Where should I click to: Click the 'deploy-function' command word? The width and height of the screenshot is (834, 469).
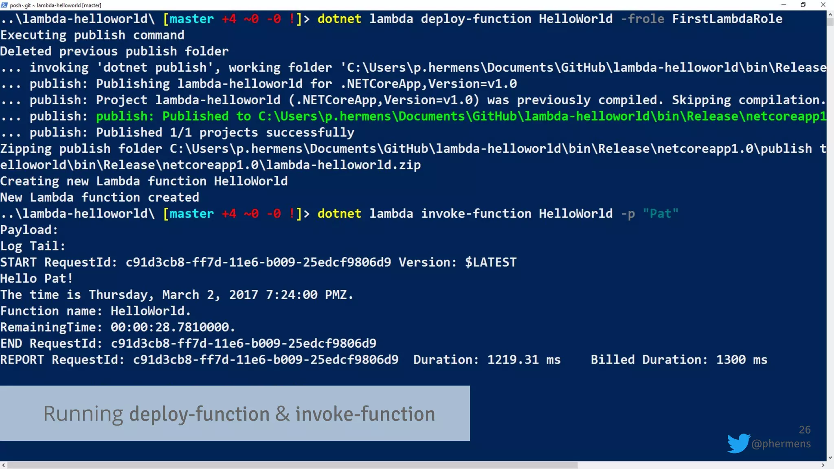[x=476, y=19]
